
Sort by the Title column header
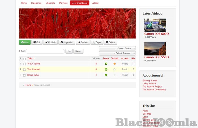(30, 59)
